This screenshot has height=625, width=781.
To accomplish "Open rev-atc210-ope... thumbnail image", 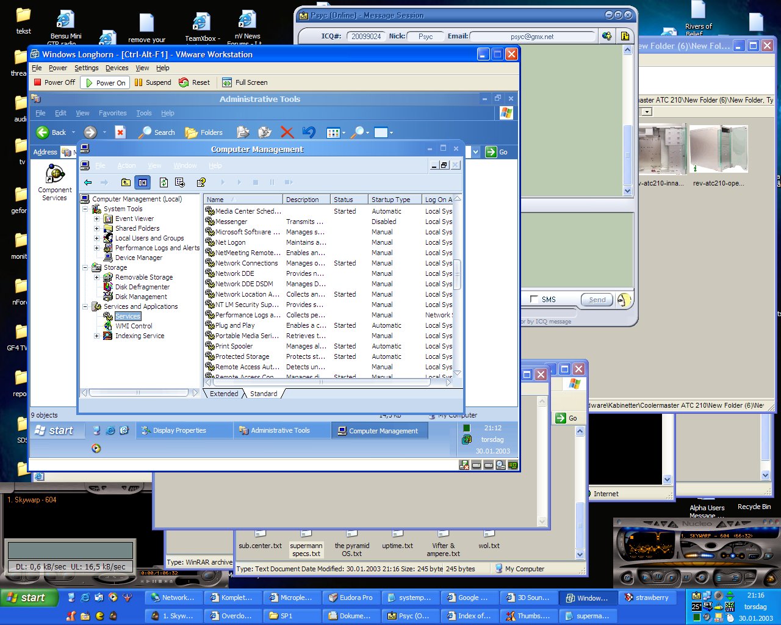I will point(719,156).
